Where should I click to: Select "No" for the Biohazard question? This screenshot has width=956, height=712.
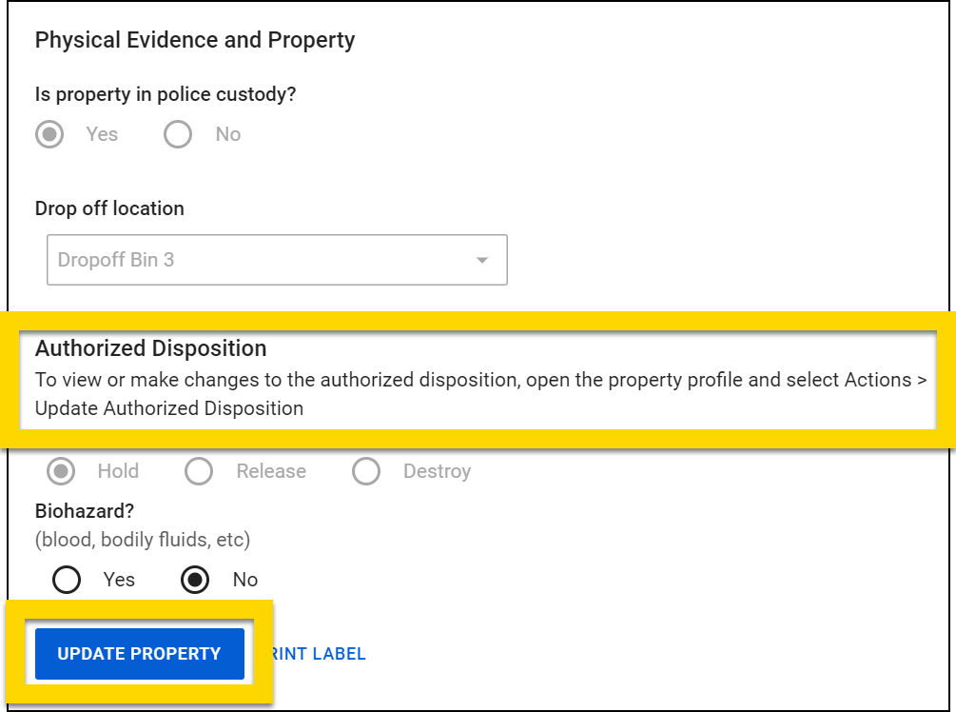click(193, 580)
